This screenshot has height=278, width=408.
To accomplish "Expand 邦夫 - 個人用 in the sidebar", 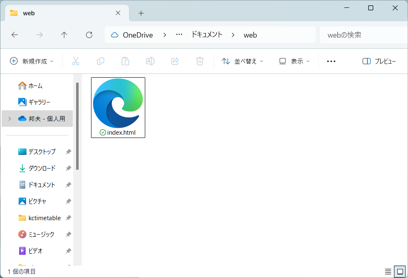I will (x=9, y=119).
